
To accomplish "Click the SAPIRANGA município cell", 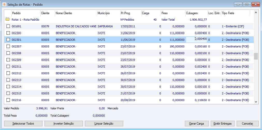I will point(105,26).
